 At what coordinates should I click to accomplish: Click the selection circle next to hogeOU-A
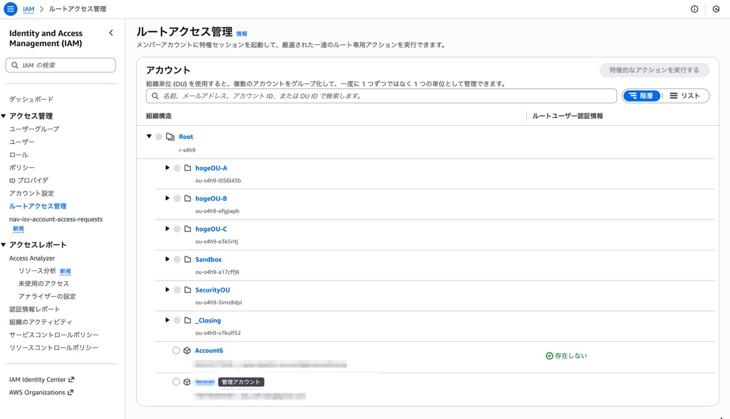click(178, 168)
